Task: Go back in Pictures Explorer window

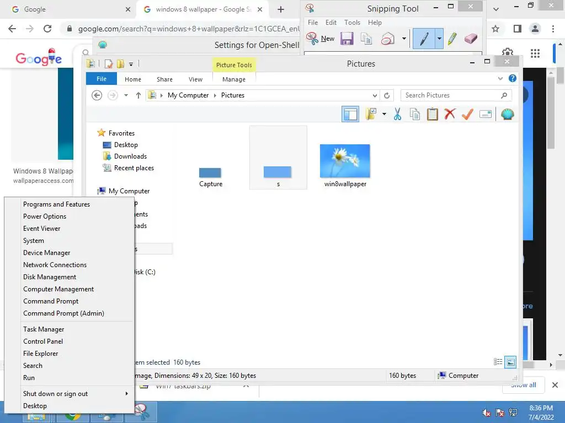Action: [x=97, y=95]
